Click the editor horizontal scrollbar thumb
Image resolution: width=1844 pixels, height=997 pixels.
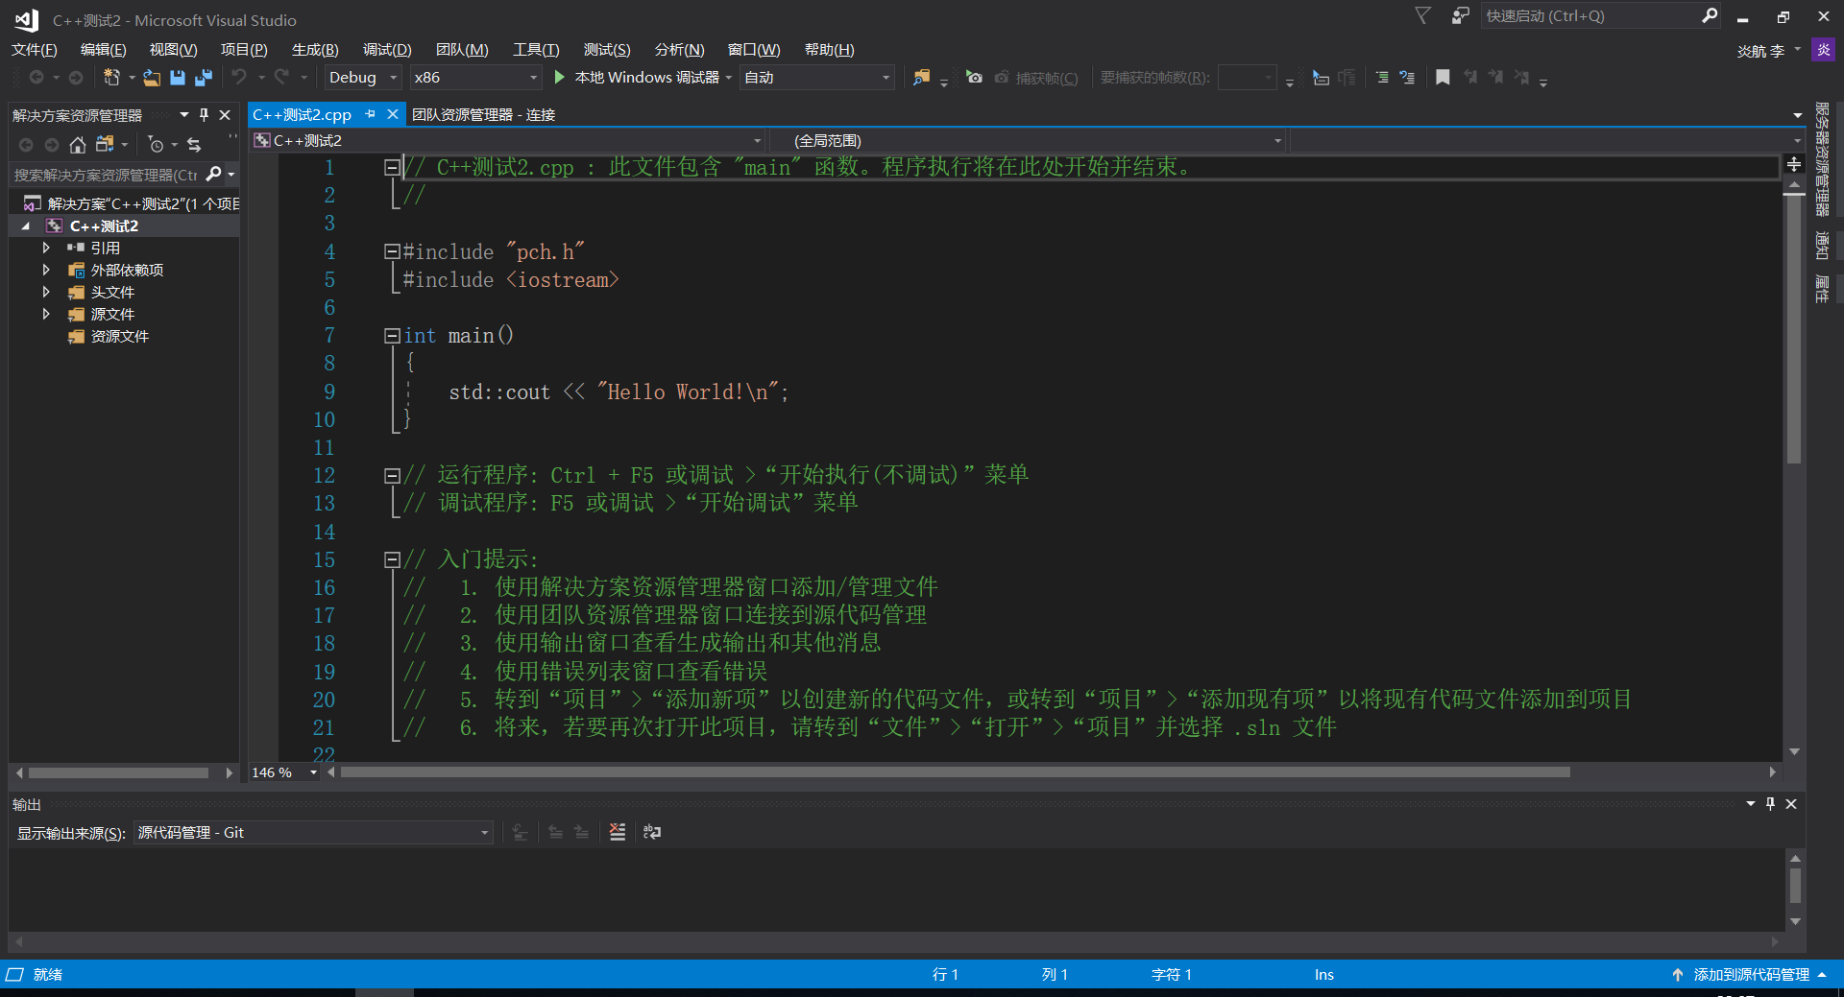coord(956,772)
